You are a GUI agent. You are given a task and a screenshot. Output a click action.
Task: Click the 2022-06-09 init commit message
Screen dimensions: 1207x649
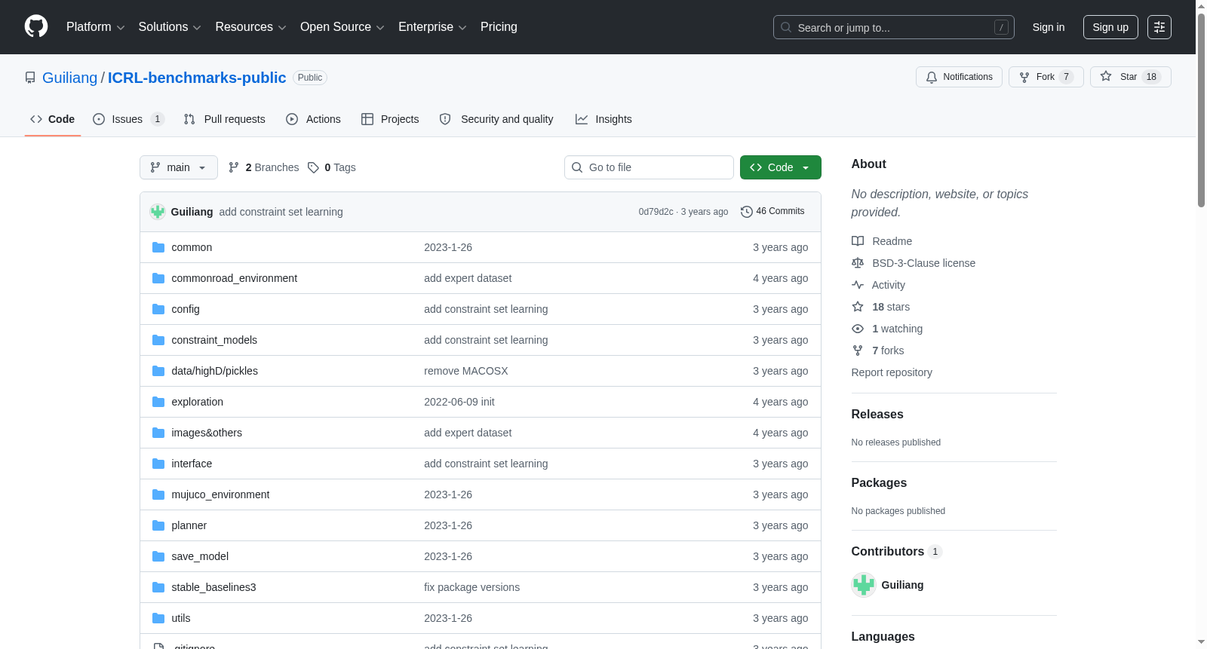click(459, 402)
